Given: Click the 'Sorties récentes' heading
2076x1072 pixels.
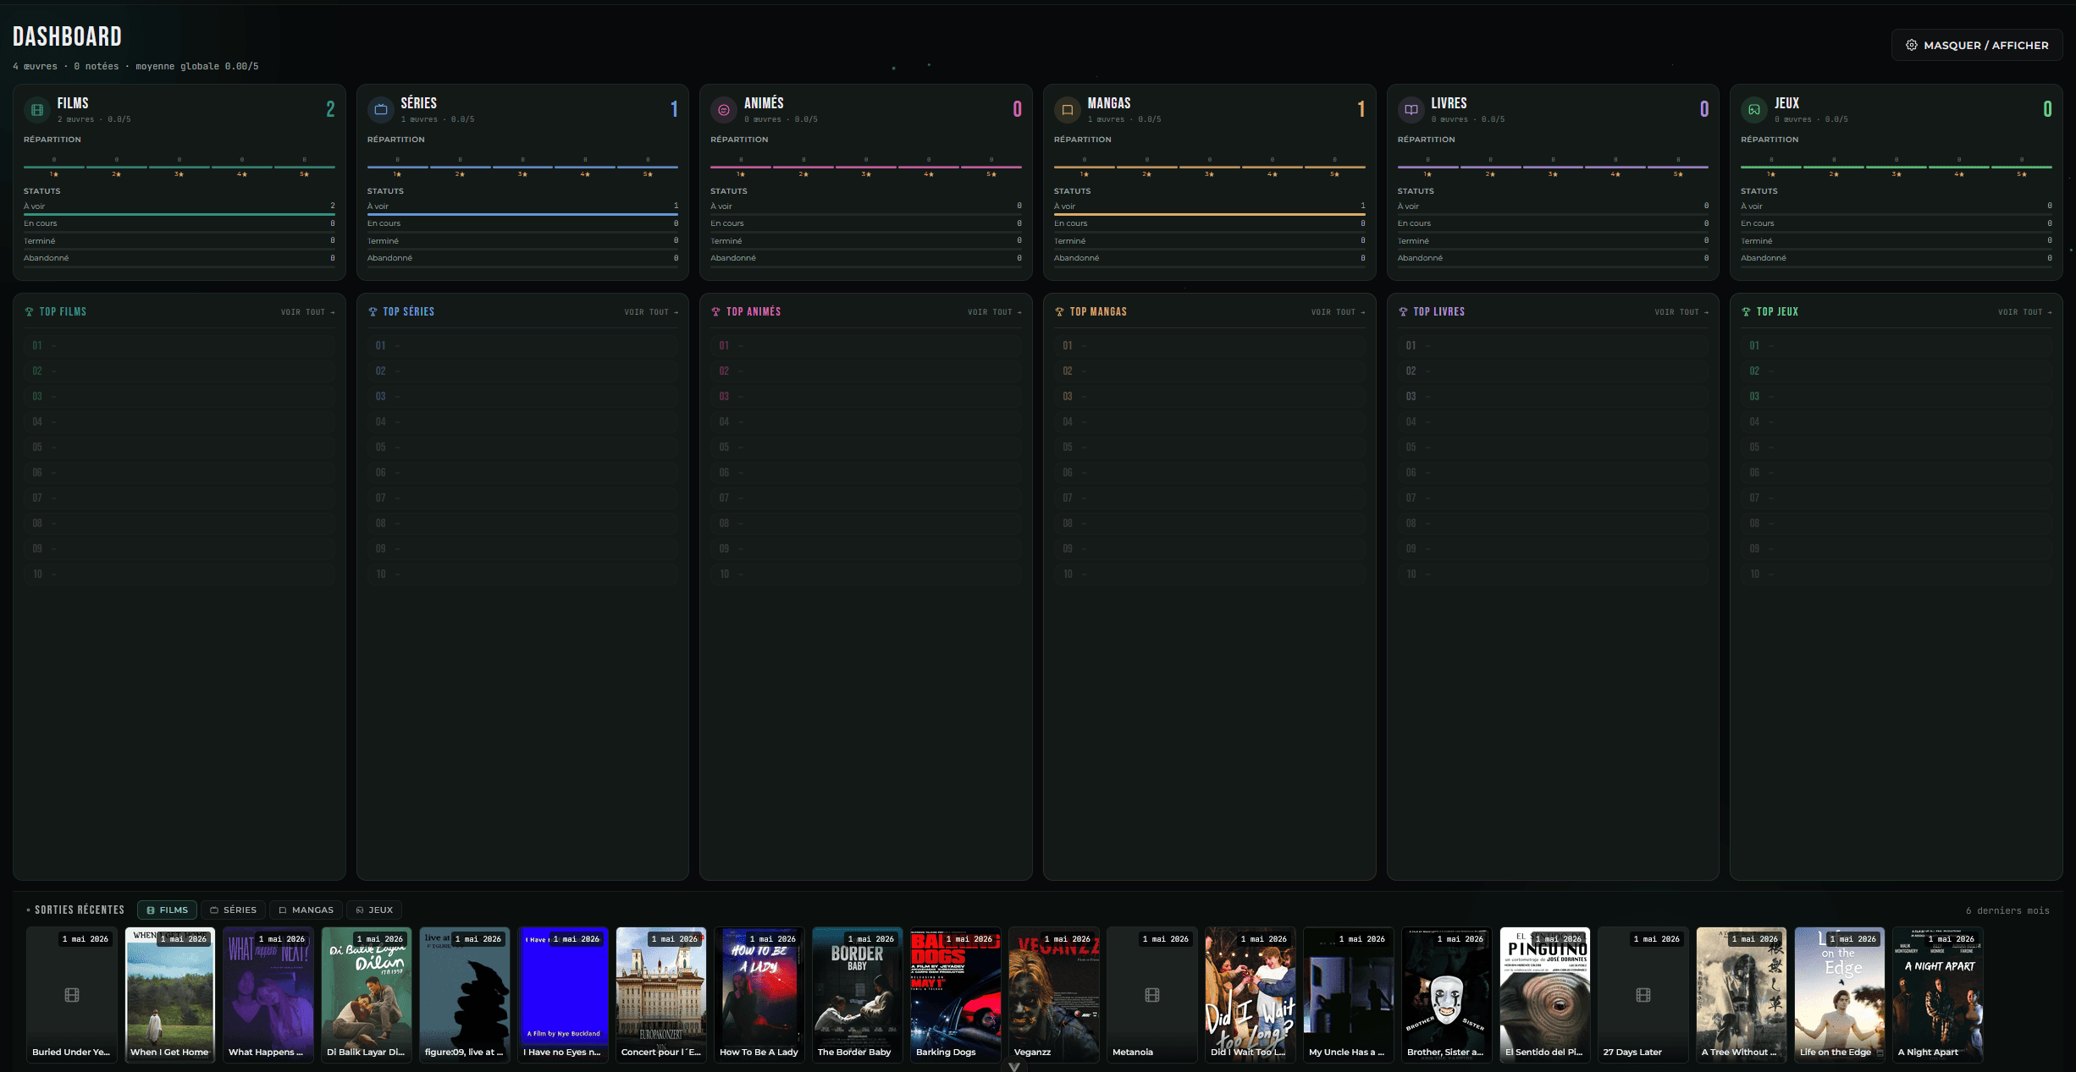Looking at the screenshot, I should [x=80, y=910].
